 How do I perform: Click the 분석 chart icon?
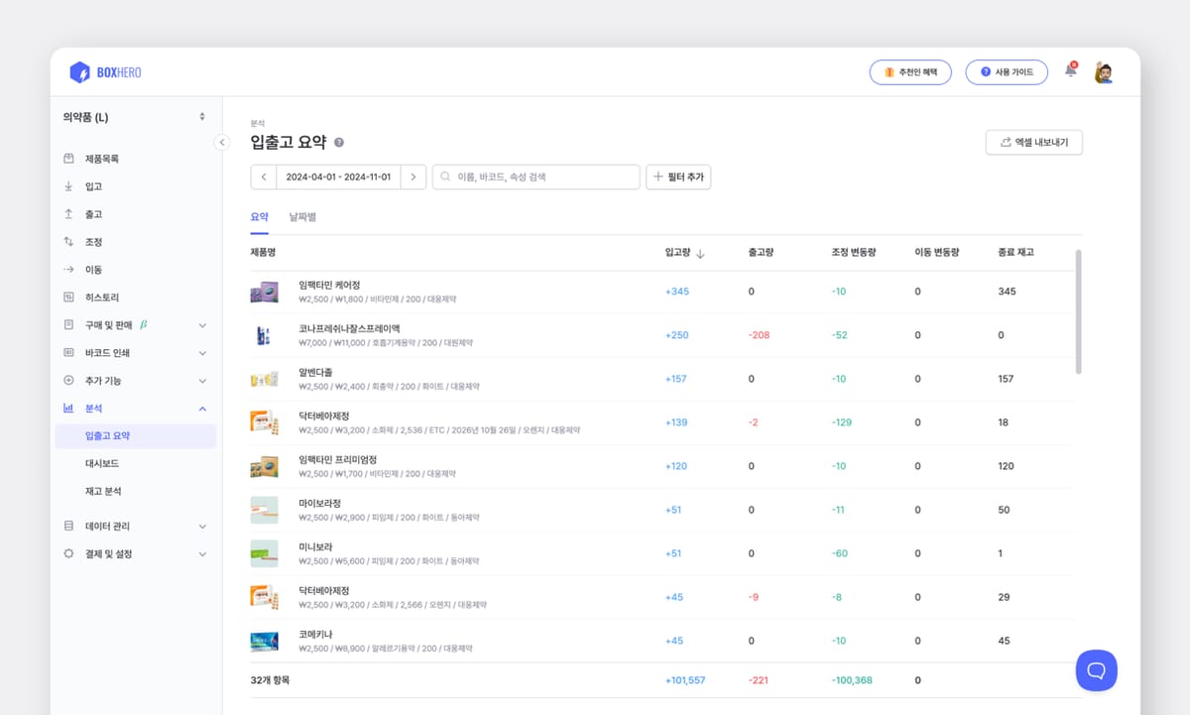tap(68, 409)
